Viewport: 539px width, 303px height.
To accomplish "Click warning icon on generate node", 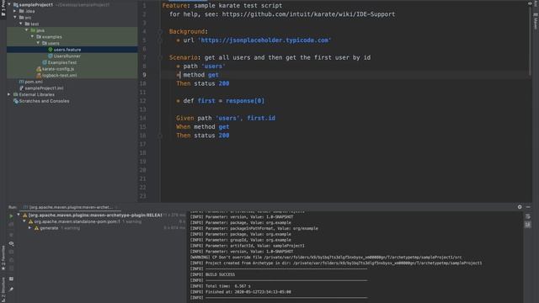I will (x=36, y=228).
